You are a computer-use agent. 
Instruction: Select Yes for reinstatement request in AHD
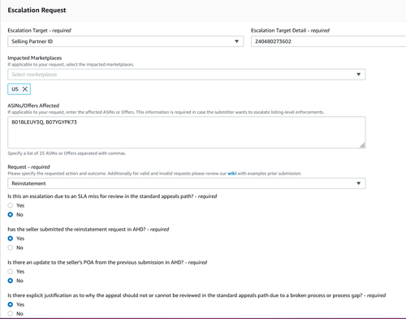[x=11, y=239]
